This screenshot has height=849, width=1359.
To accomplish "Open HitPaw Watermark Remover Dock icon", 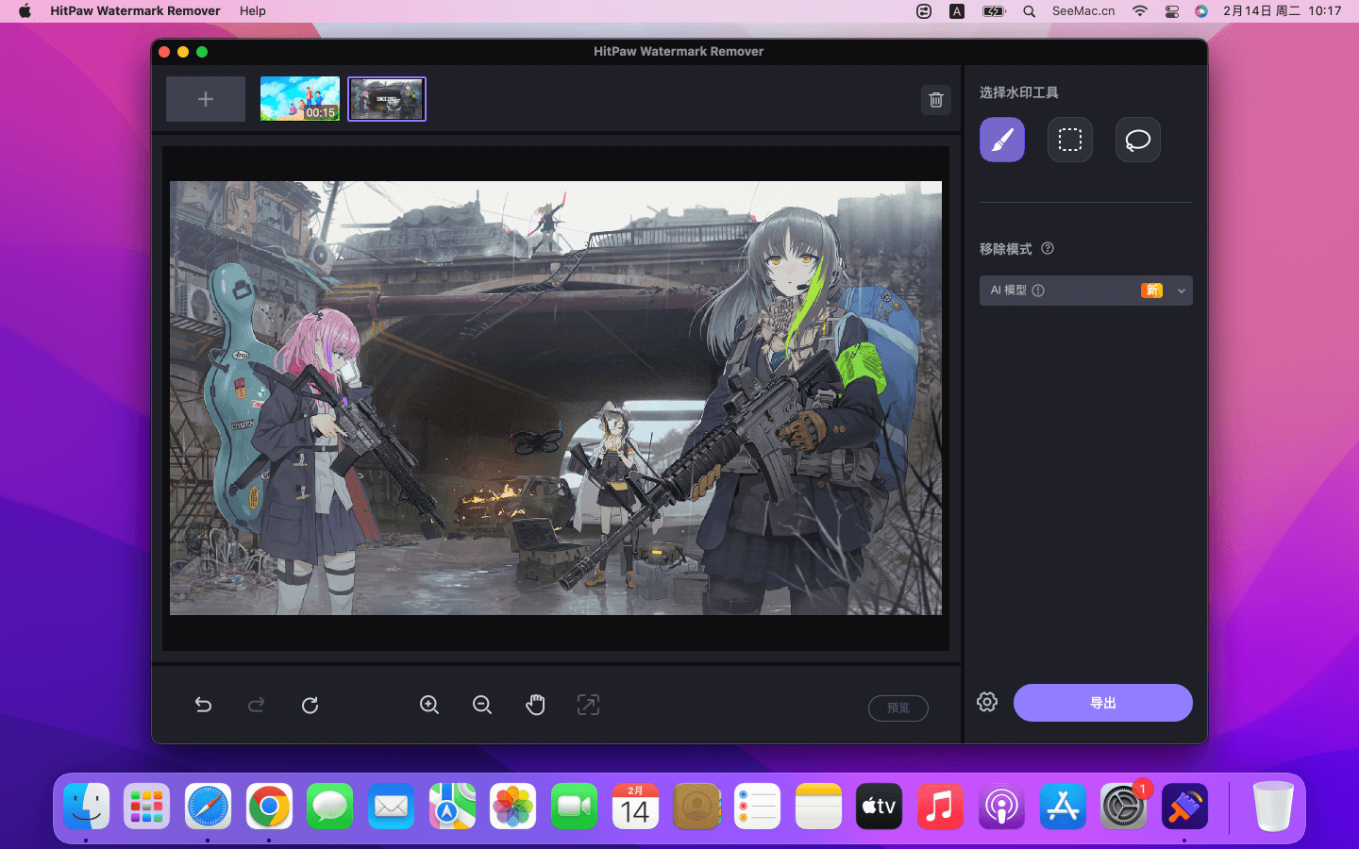I will [1184, 807].
